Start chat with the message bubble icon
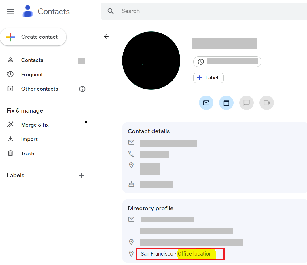Screen dimensions: 307x265 pyautogui.click(x=247, y=103)
